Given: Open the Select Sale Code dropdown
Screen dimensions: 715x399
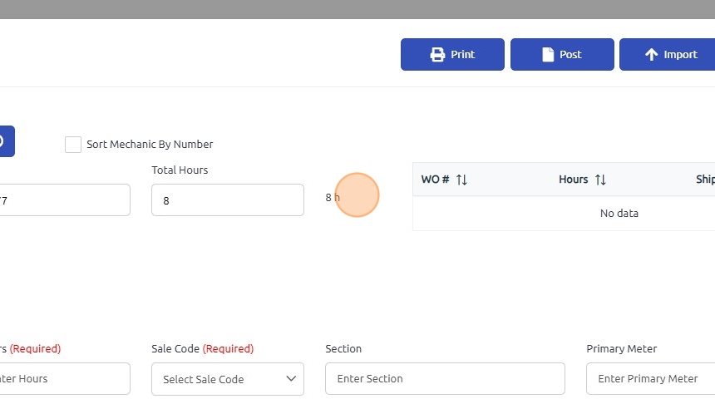Looking at the screenshot, I should point(227,379).
